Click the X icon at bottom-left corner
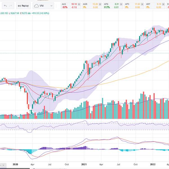Image resolution: width=169 pixels, height=169 pixels. point(3,165)
